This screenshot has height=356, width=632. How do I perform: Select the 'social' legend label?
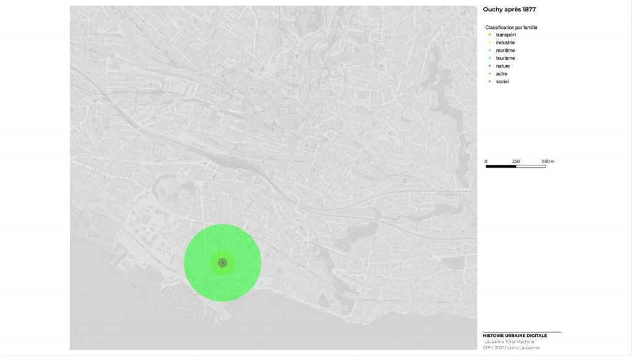[502, 81]
